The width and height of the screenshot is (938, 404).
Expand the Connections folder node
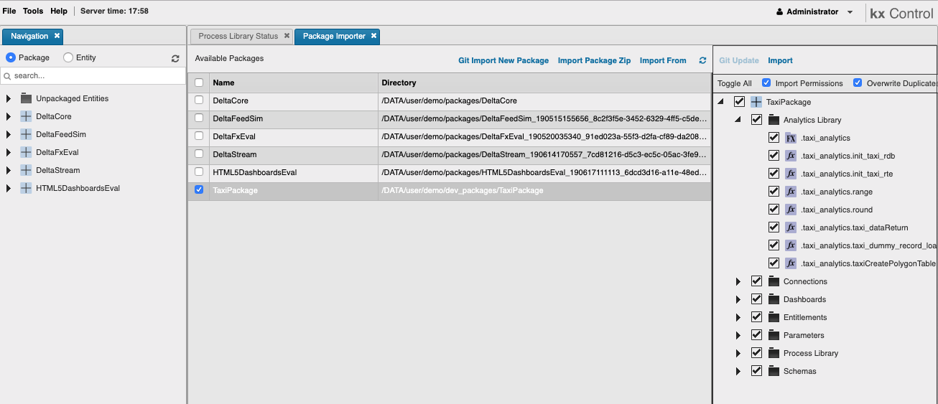[738, 281]
